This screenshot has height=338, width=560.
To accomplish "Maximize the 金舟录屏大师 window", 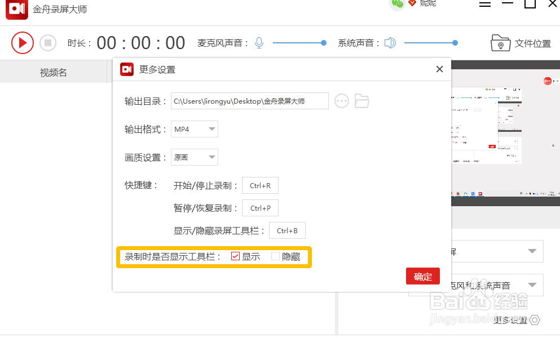I will tap(530, 3).
